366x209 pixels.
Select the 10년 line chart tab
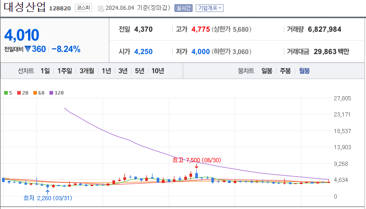158,71
